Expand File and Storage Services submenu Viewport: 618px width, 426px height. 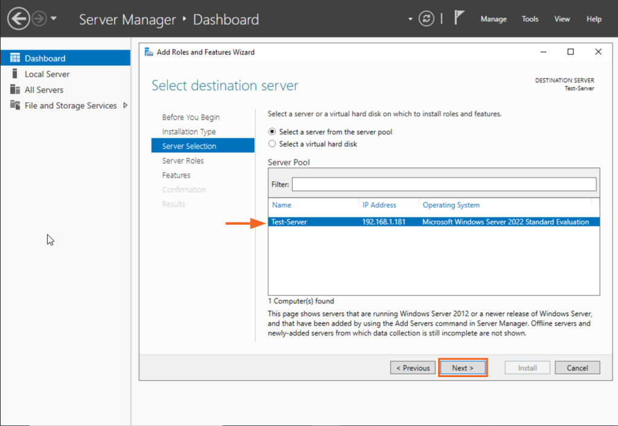(x=126, y=105)
